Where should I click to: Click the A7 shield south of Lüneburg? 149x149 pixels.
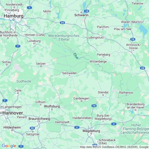[18, 46]
